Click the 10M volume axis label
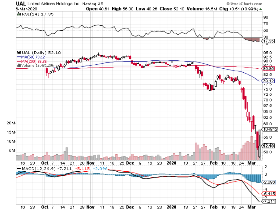Screen dimensions: 278x210 pyautogui.click(x=11, y=141)
